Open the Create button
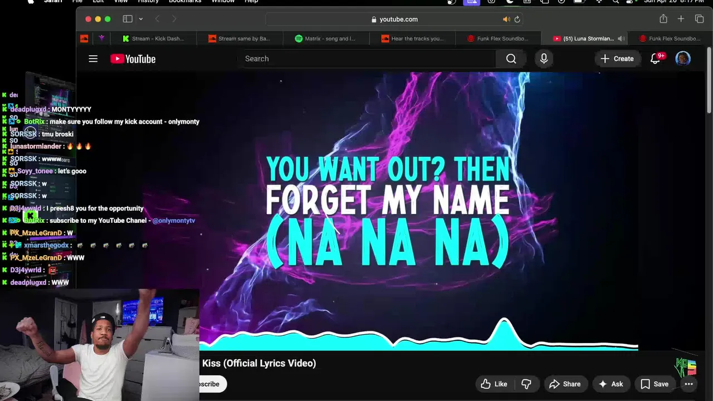 pyautogui.click(x=617, y=58)
